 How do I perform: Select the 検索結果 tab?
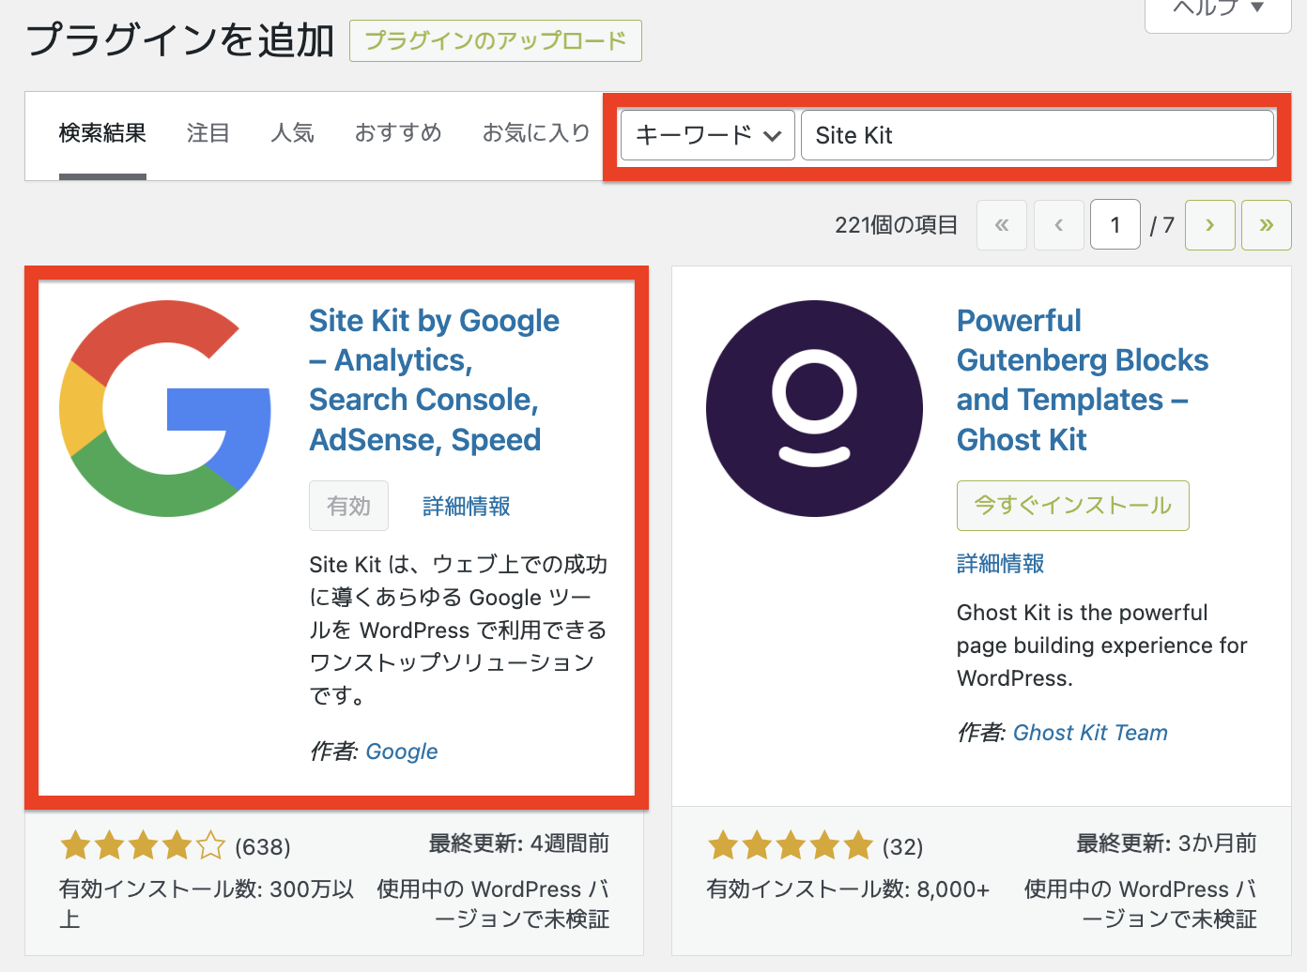[102, 133]
